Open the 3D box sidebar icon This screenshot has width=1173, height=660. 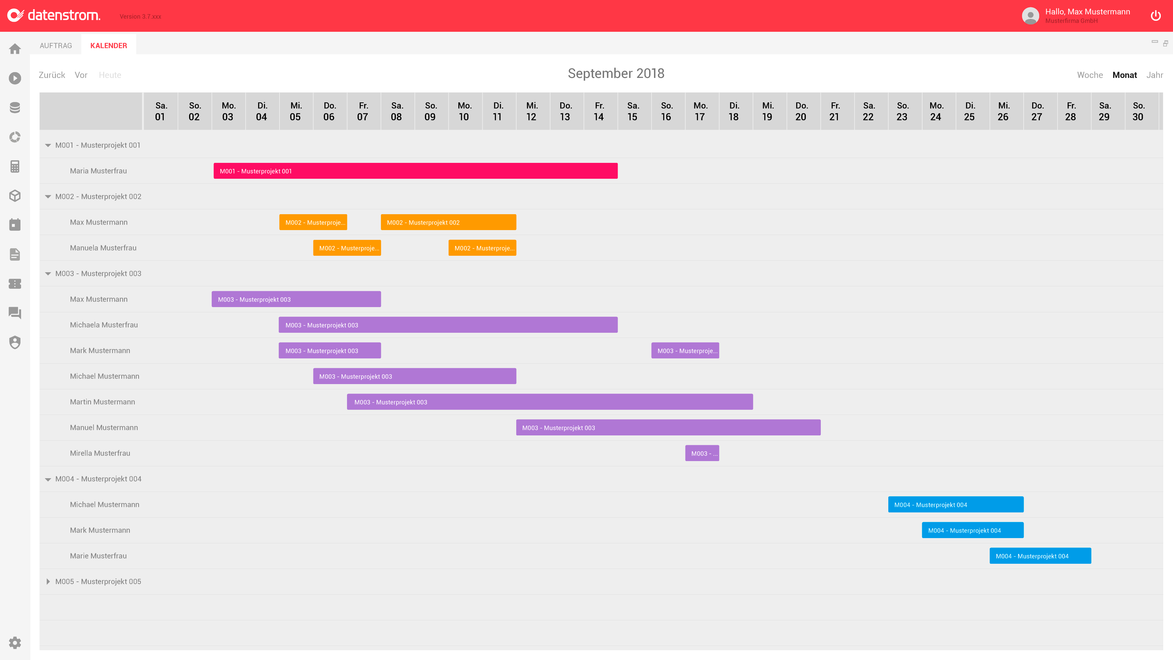click(15, 196)
